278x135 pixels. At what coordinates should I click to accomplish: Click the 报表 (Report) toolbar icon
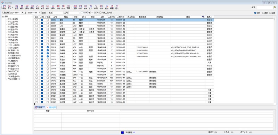[85, 7]
